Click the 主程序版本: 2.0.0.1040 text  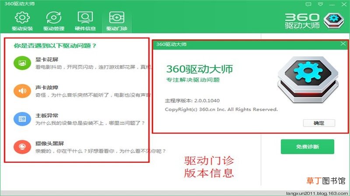[x=192, y=101]
